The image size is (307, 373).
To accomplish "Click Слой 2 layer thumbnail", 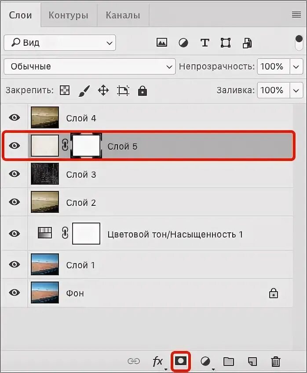I will (x=45, y=202).
